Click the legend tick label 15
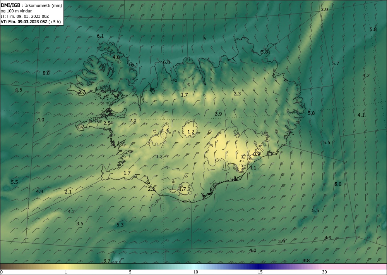Image resolution: width=387 pixels, height=275 pixels. coord(260,272)
